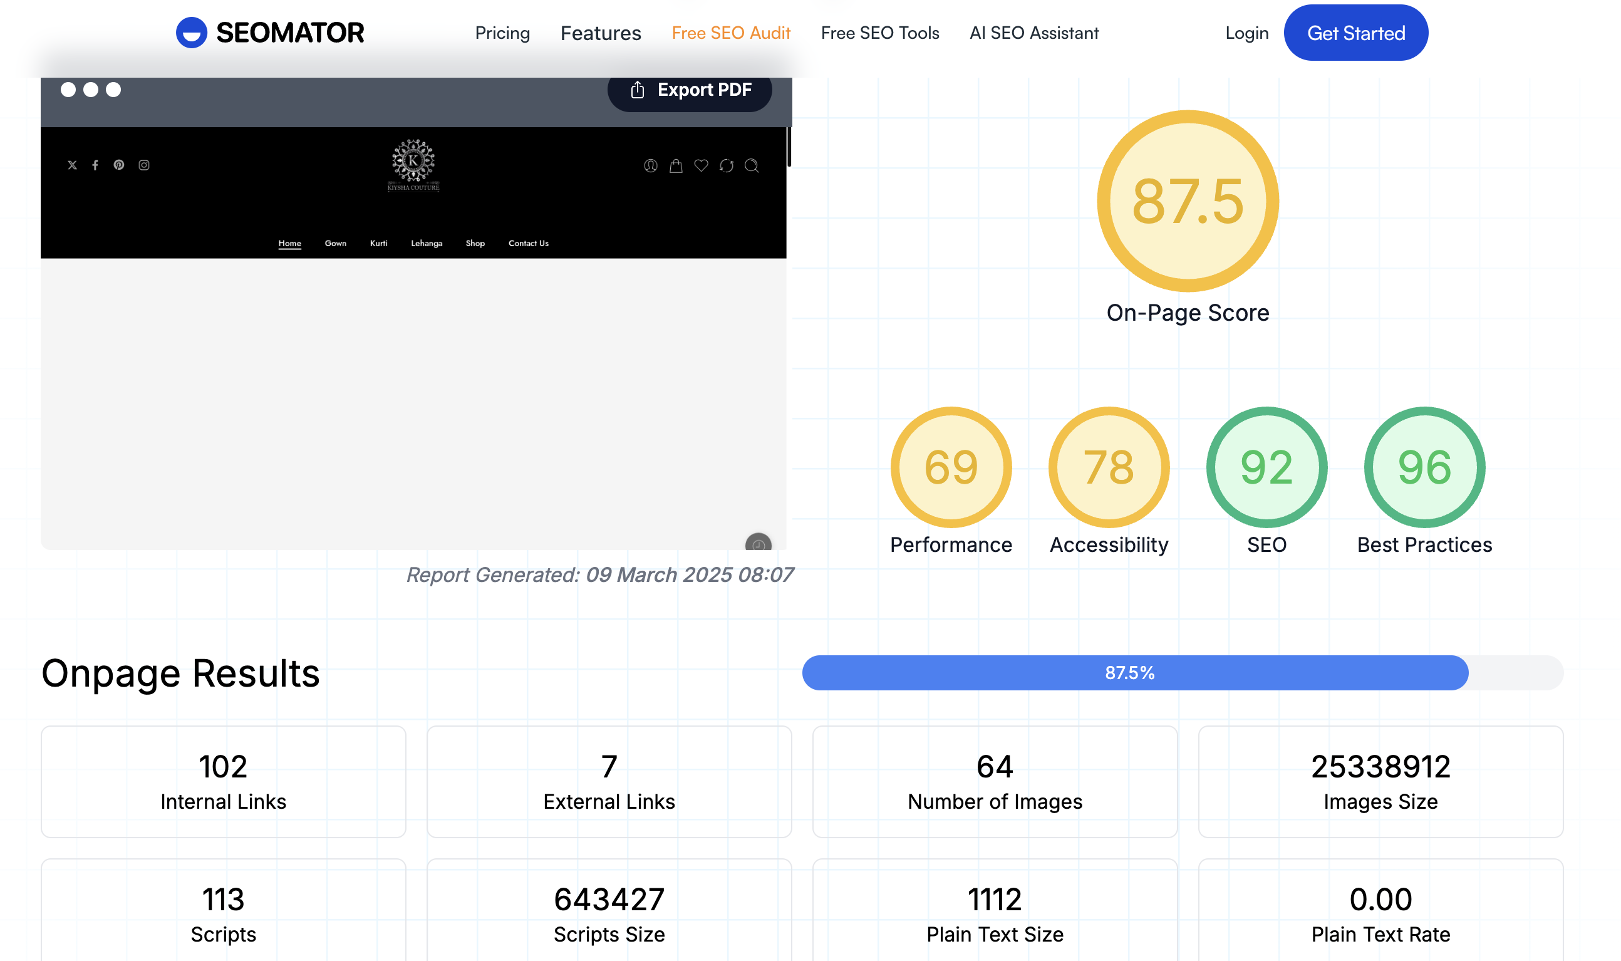1621x961 pixels.
Task: Click the compare arrows icon in preview
Action: click(726, 166)
